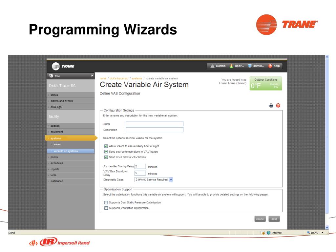Screen dimensions: 336x252
Task: Check Supports Ventilation Optimization
Action: 106,208
